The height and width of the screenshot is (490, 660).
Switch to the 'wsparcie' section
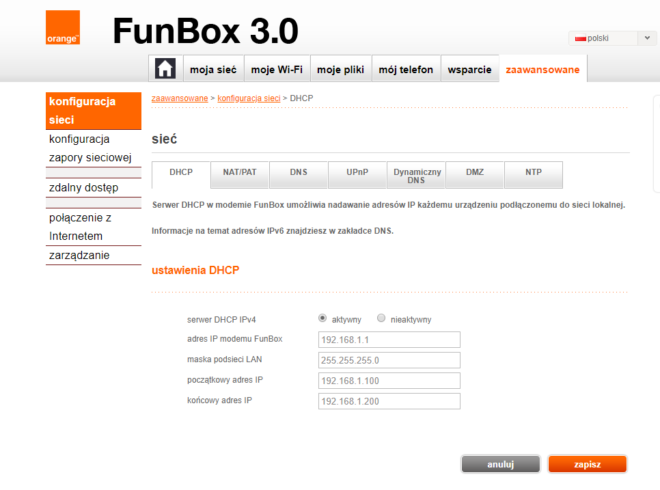[469, 68]
